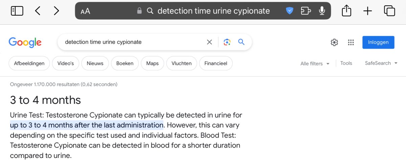Focus the Safari address bar

(x=213, y=11)
